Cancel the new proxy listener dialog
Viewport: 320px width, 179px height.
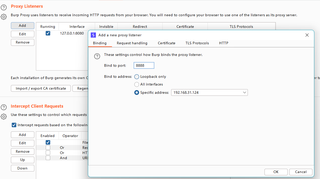301,172
